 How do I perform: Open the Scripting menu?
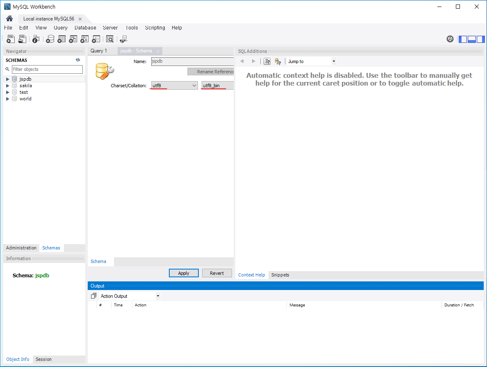[x=155, y=27]
